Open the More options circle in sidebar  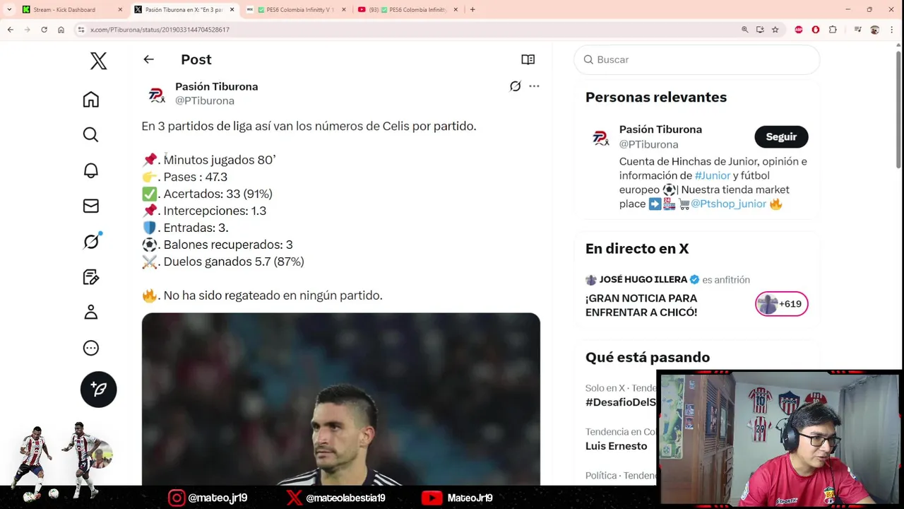pos(90,348)
